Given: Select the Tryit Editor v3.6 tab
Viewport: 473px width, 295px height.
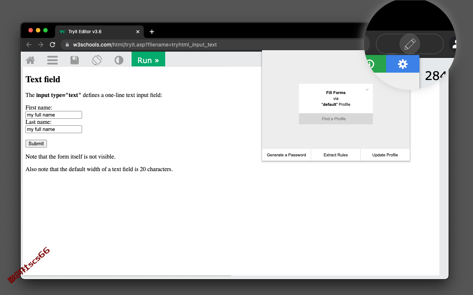Looking at the screenshot, I should 100,32.
